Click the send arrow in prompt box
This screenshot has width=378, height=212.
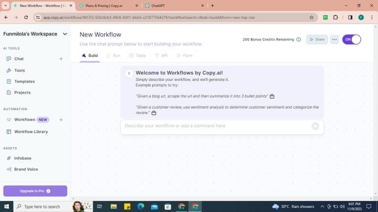tap(315, 126)
